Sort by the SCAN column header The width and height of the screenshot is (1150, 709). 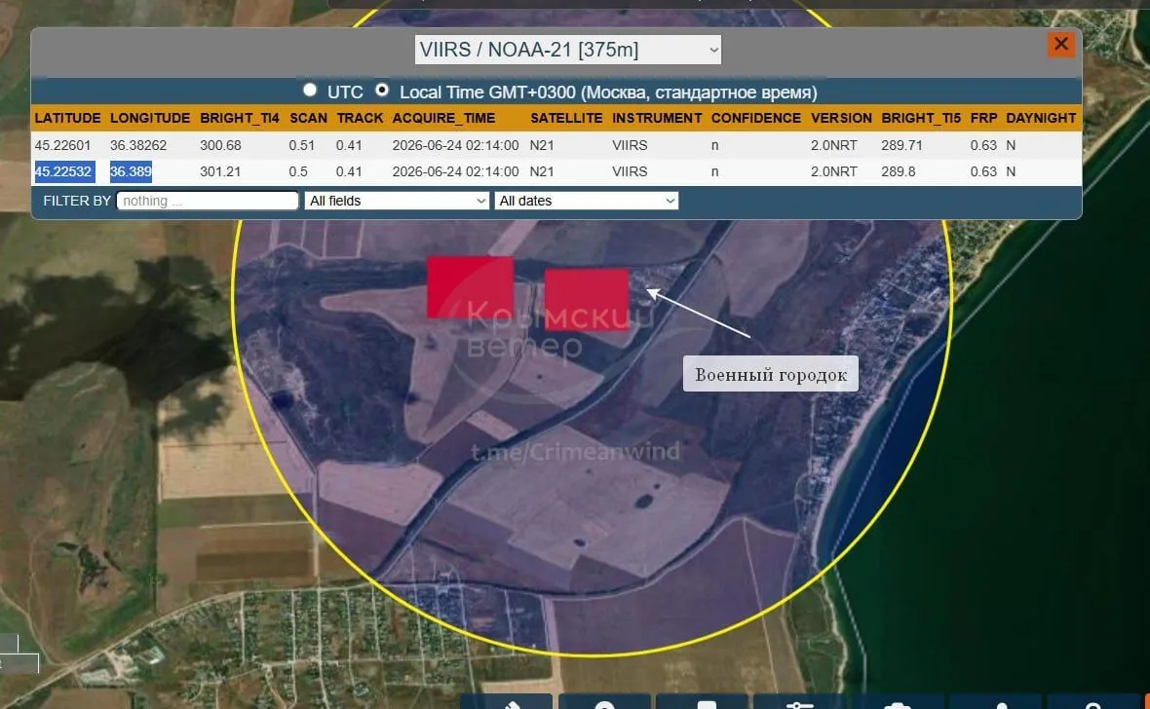(x=308, y=118)
